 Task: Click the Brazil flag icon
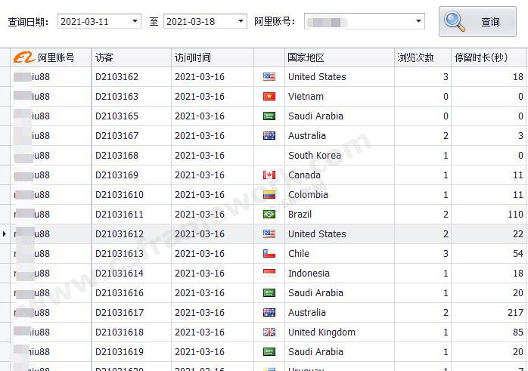269,215
